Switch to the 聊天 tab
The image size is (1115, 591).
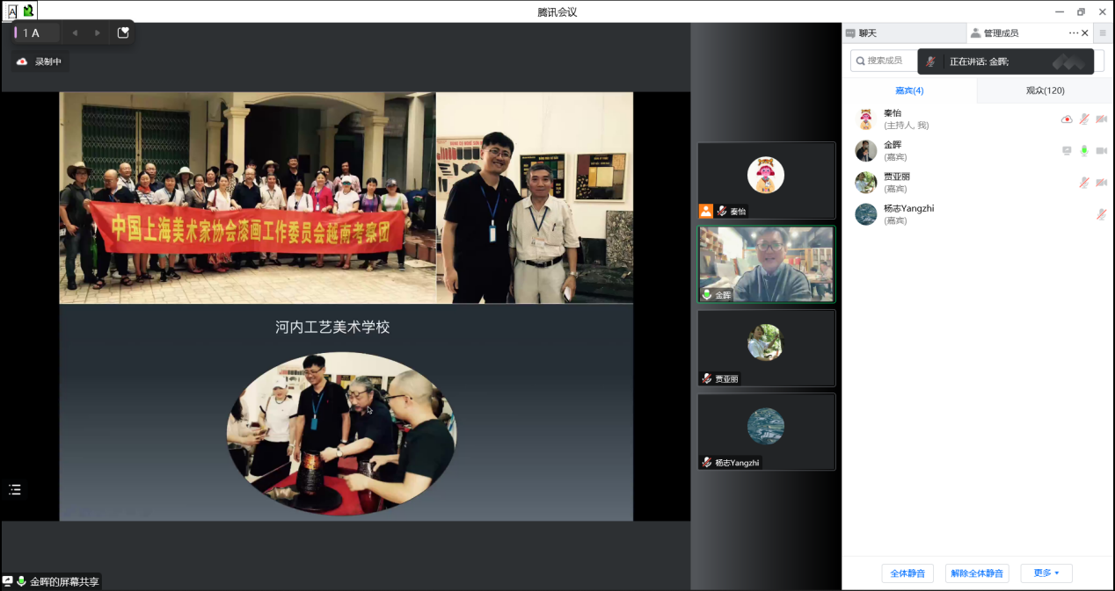tap(867, 33)
